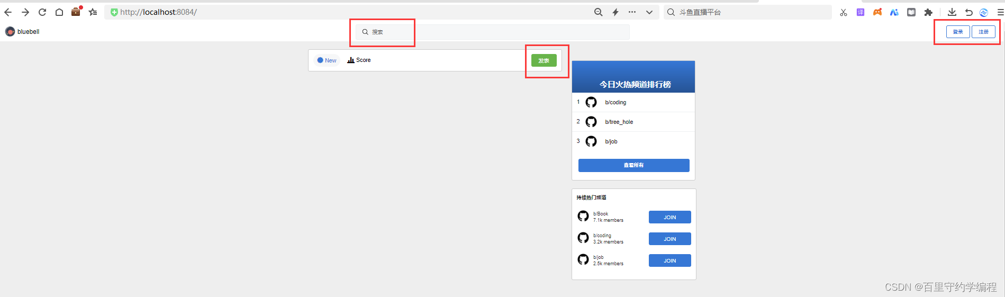This screenshot has width=1005, height=297.
Task: Switch to the New sorting tab
Action: tap(327, 60)
